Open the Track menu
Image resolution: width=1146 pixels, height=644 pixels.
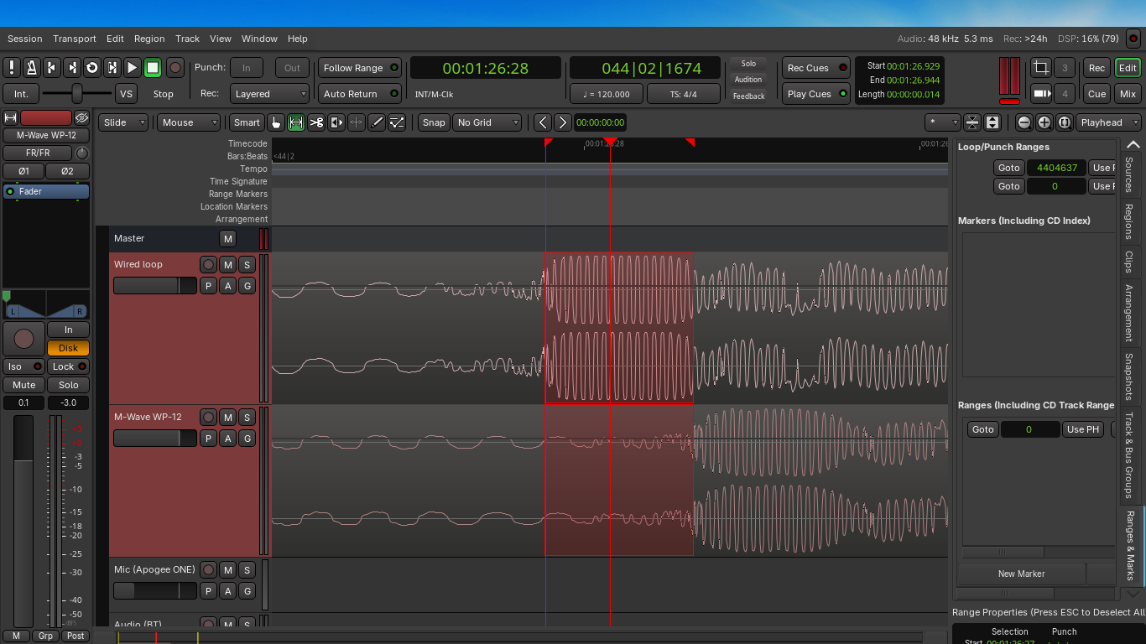[187, 39]
